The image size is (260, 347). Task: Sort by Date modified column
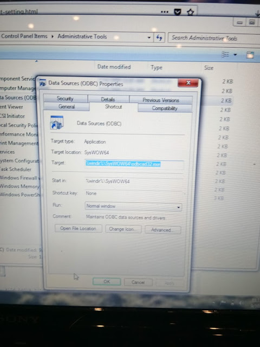tap(114, 67)
